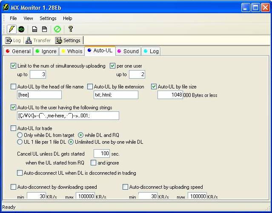Screen dimensions: 272x213
Task: Open the Settings view with gear icon
Action: [x=68, y=40]
